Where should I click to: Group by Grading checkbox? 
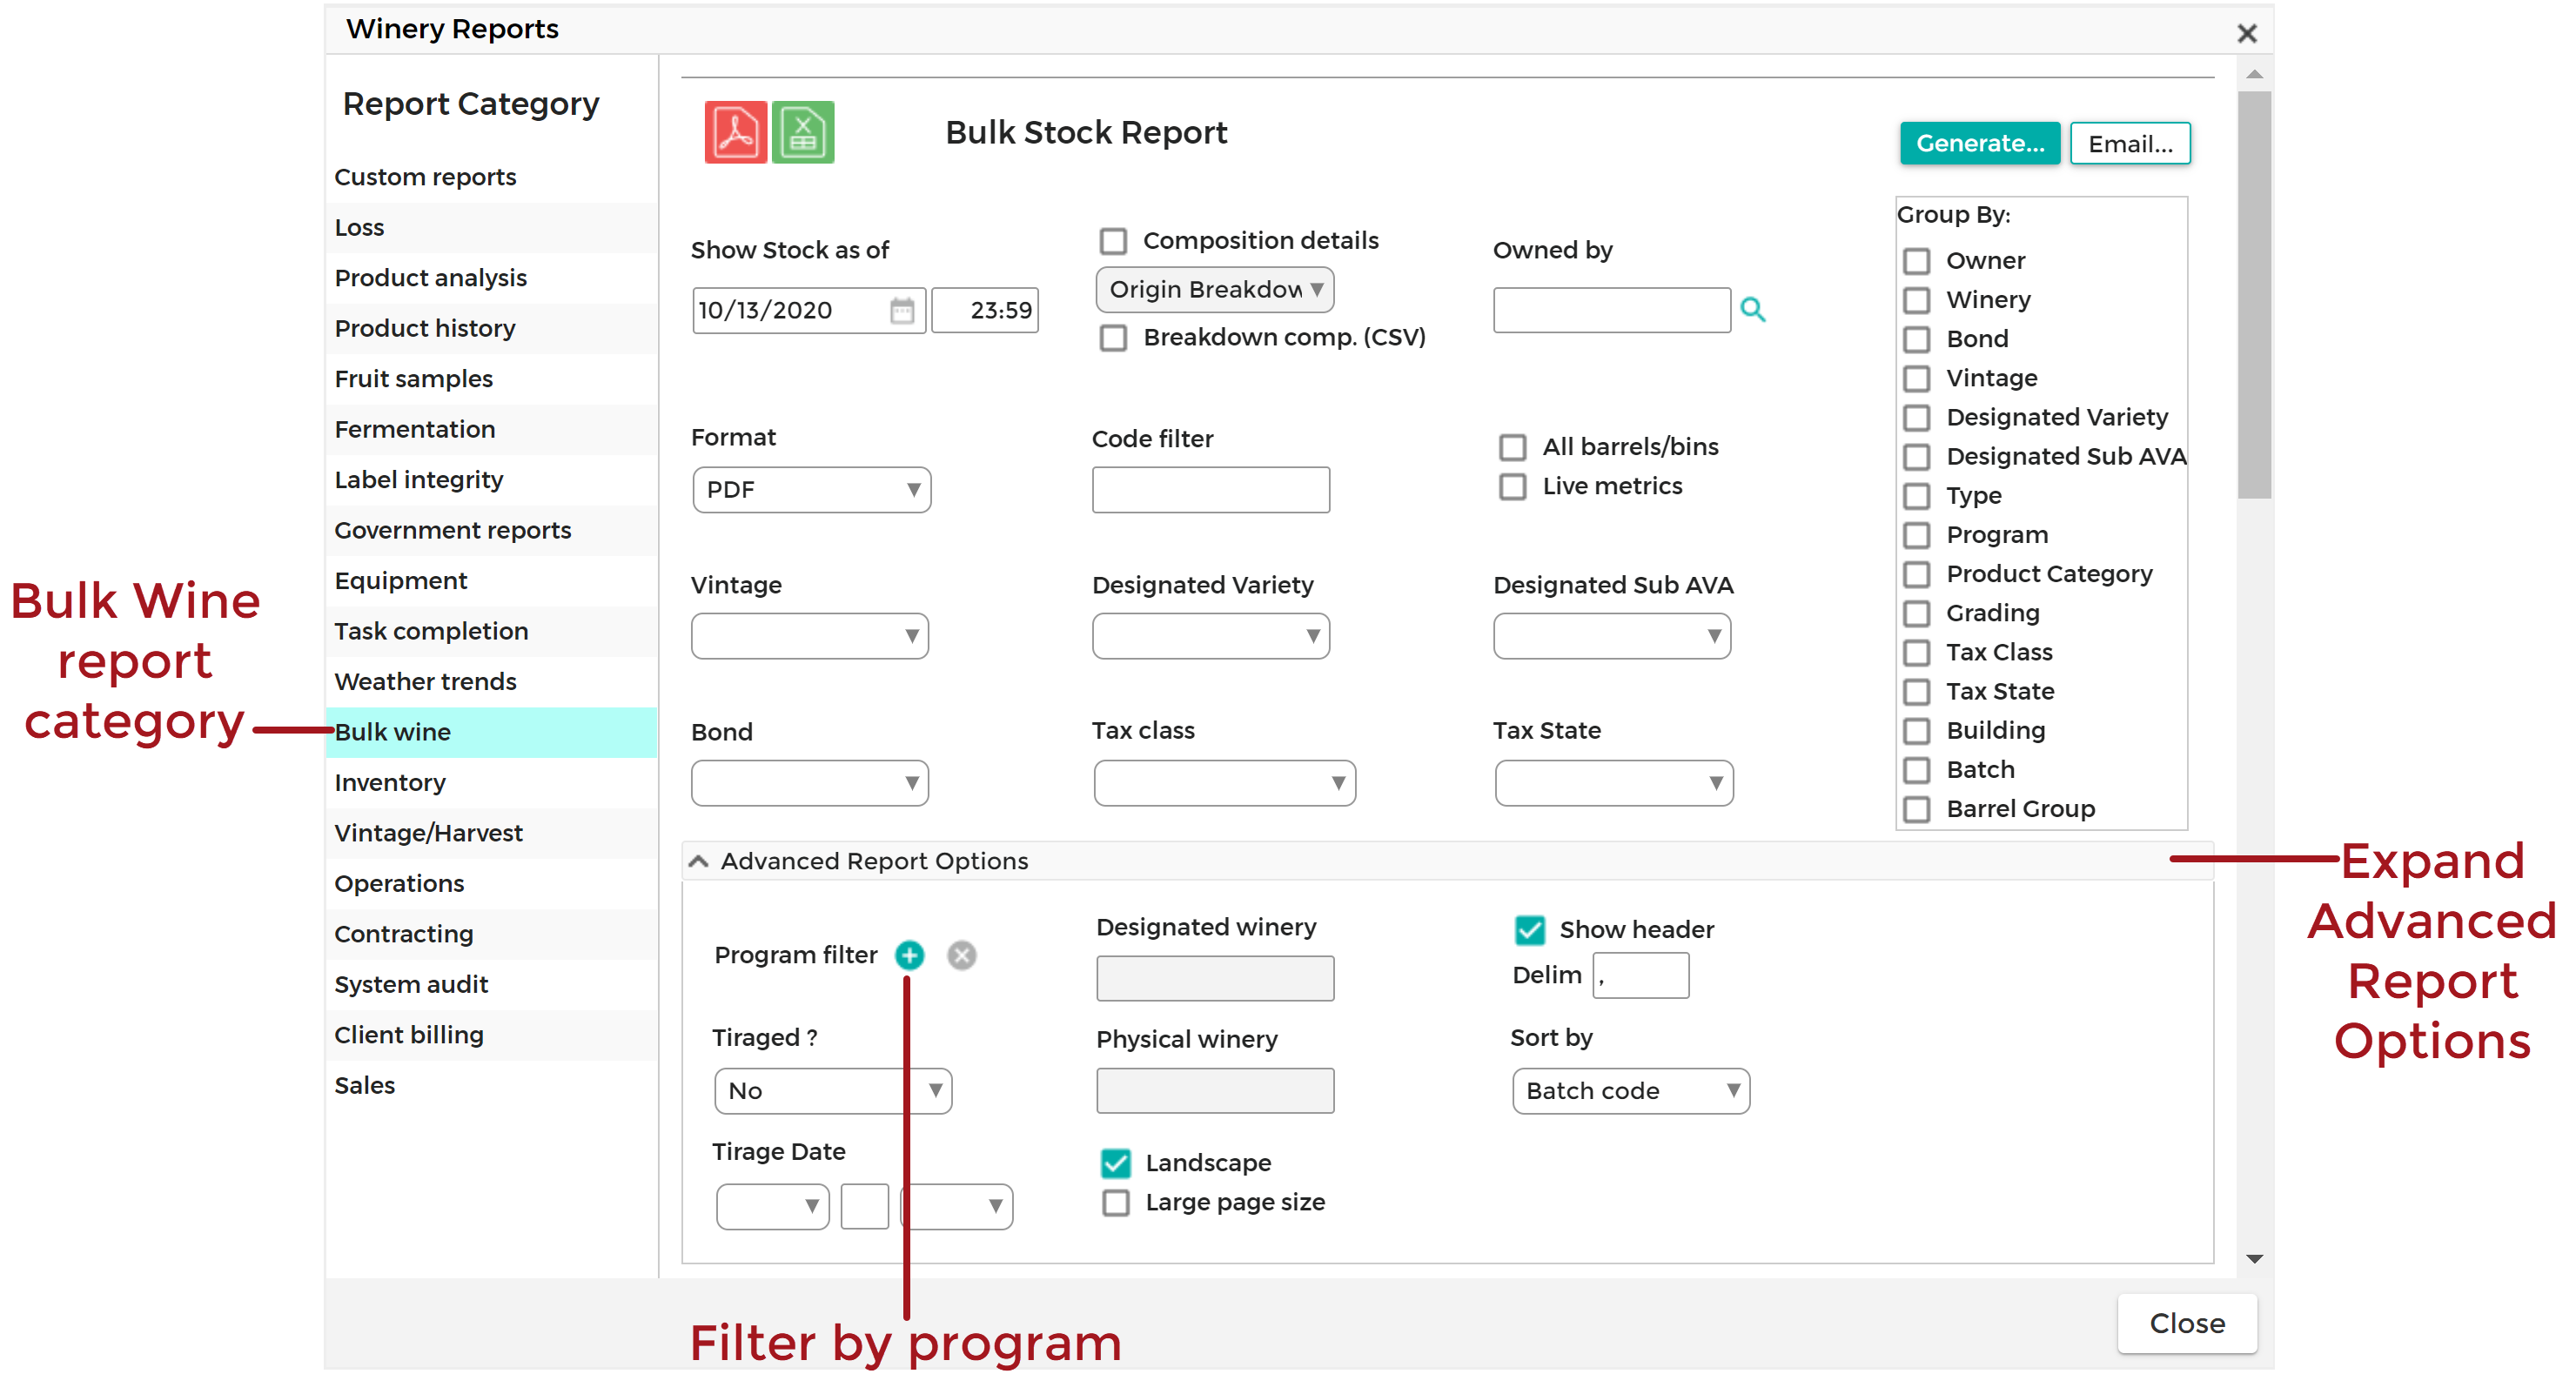[1916, 614]
